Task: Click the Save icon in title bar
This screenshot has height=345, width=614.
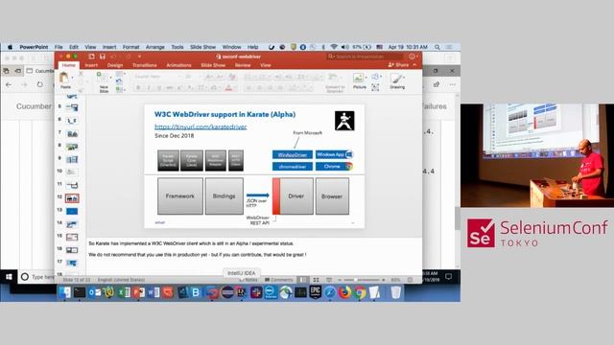Action: click(103, 57)
